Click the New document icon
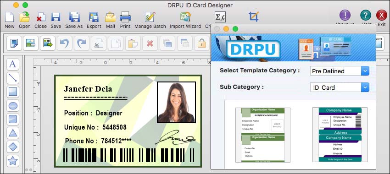This screenshot has height=174, width=390. 10,17
